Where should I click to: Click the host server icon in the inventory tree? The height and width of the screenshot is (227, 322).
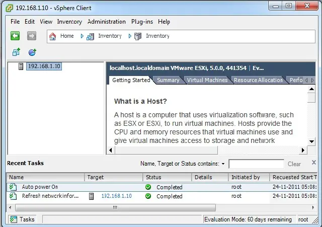click(21, 66)
